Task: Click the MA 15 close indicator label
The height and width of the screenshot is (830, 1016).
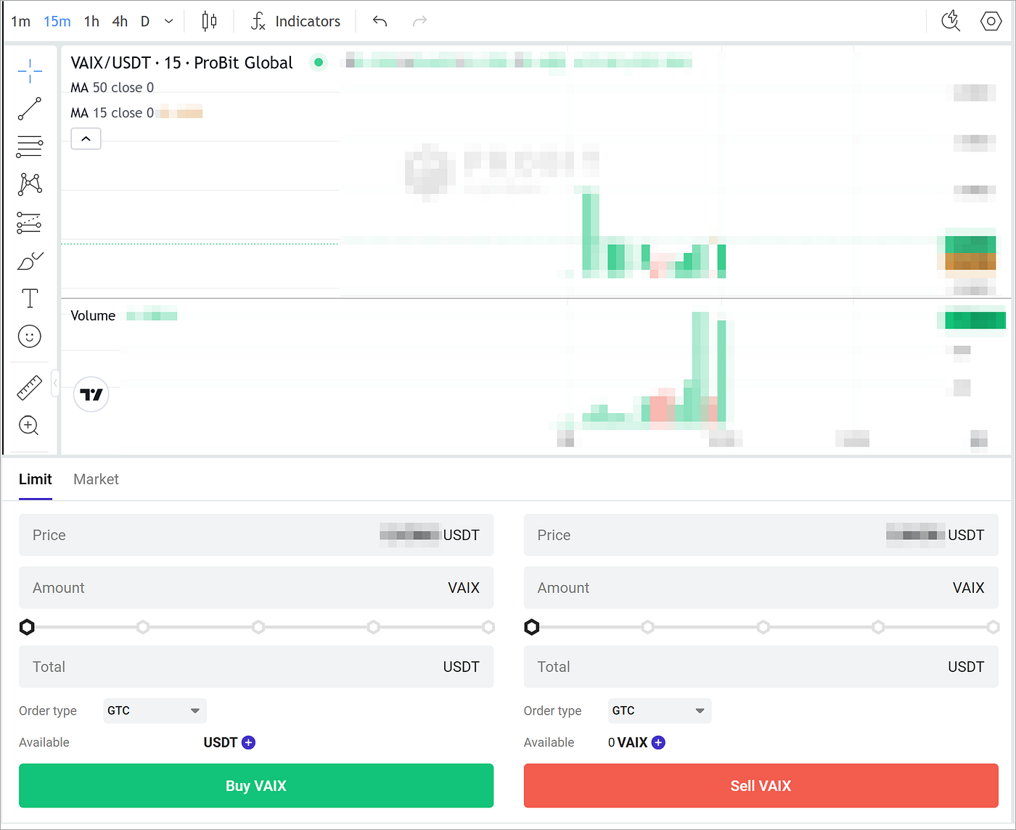Action: [x=112, y=113]
